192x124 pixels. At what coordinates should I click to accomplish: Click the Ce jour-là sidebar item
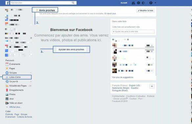coord(13,81)
